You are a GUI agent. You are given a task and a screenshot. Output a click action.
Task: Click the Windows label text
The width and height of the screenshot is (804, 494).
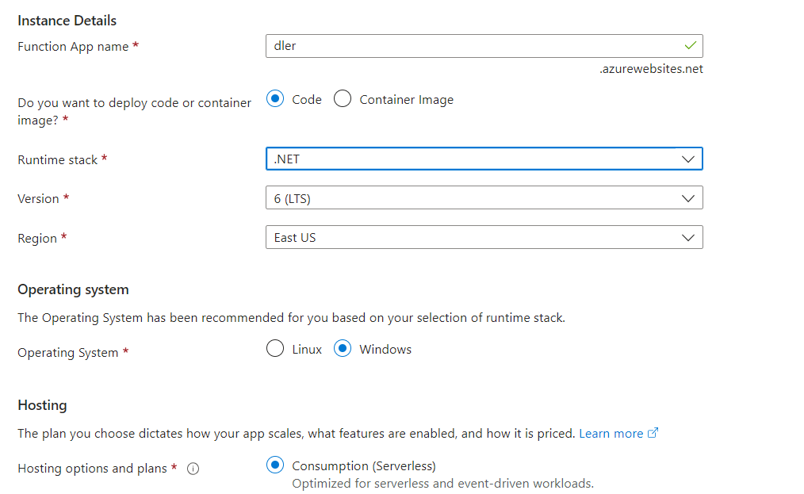[385, 350]
